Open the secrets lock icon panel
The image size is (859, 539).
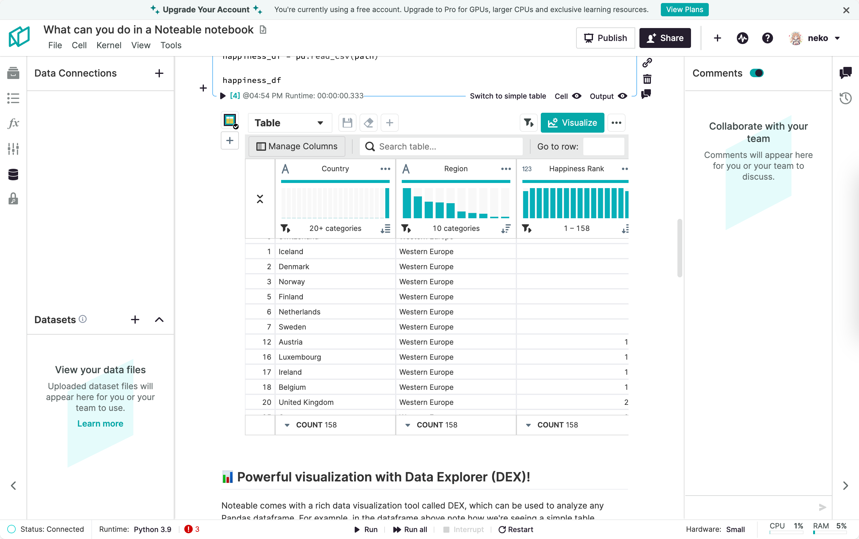pyautogui.click(x=13, y=199)
